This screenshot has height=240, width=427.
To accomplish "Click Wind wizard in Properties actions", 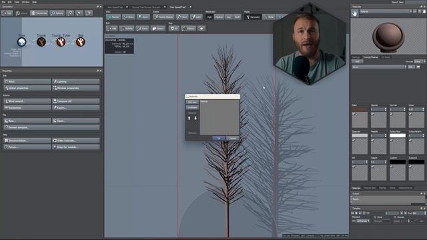I will (27, 101).
